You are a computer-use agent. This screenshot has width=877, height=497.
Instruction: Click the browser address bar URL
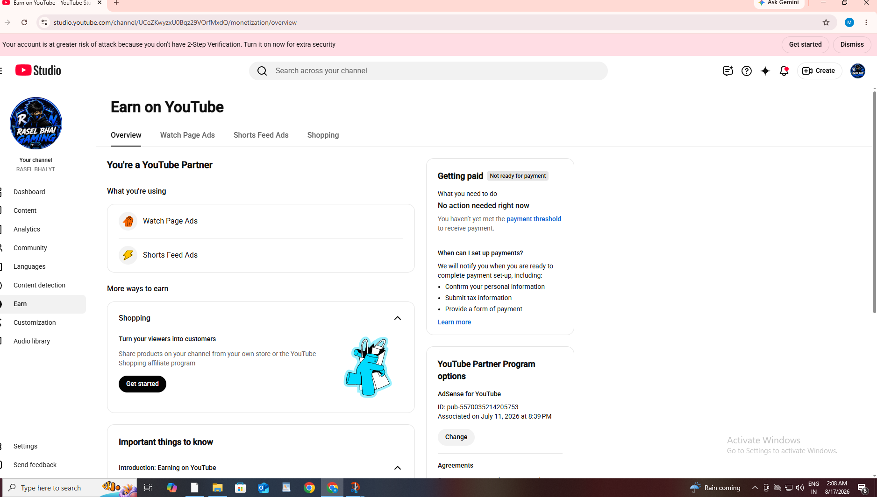pos(175,22)
